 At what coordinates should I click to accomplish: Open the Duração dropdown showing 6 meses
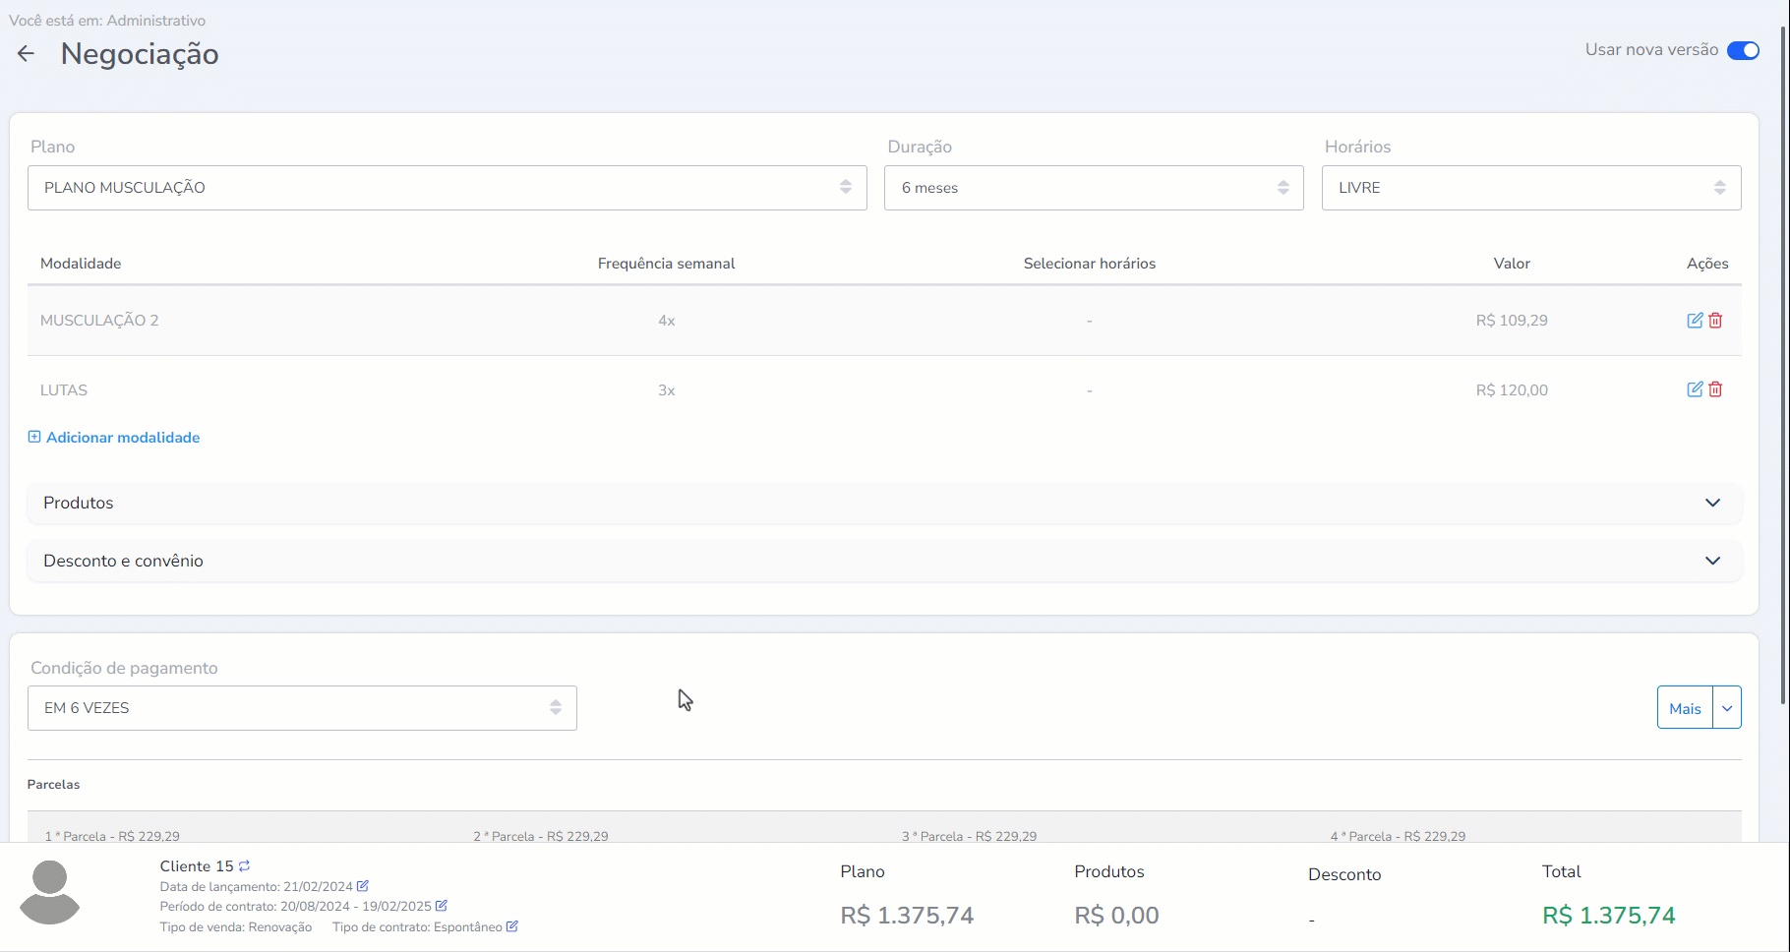pyautogui.click(x=1093, y=188)
